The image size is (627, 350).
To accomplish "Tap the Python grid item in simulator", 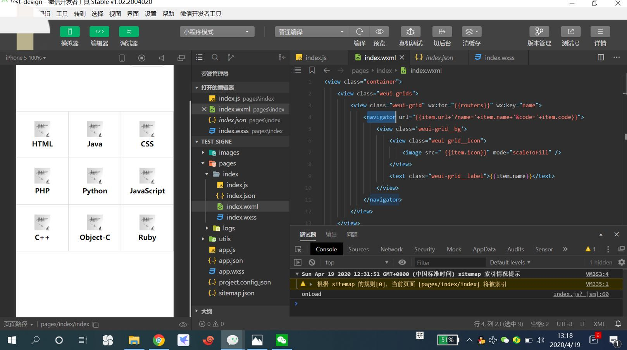I will (x=95, y=181).
